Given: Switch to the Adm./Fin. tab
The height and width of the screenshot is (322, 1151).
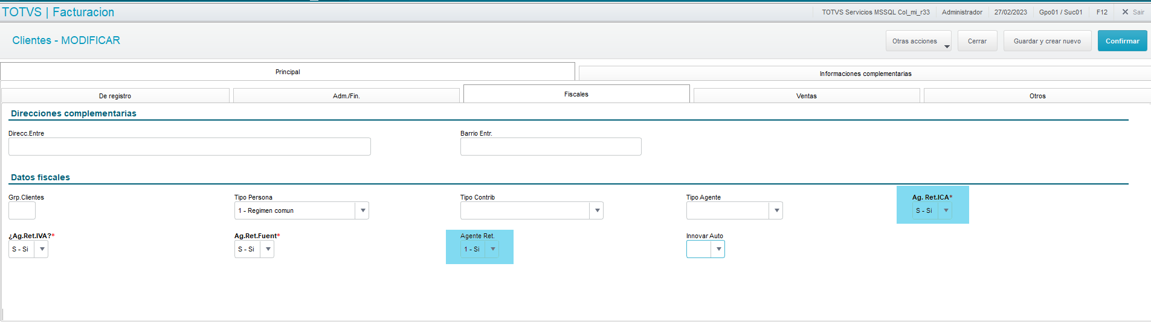Looking at the screenshot, I should point(346,96).
